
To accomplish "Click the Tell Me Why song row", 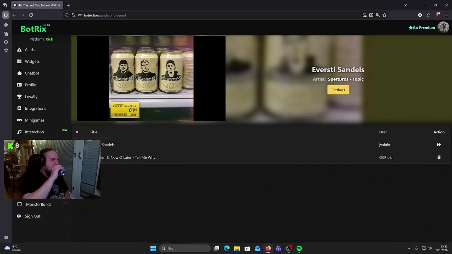I will (x=261, y=157).
